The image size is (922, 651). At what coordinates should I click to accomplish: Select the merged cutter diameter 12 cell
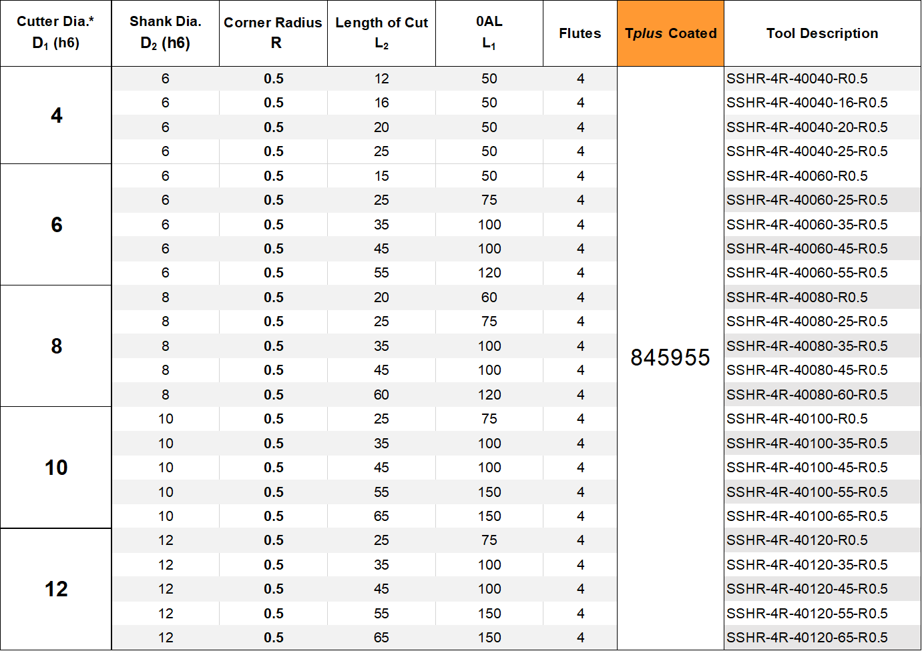click(x=56, y=589)
